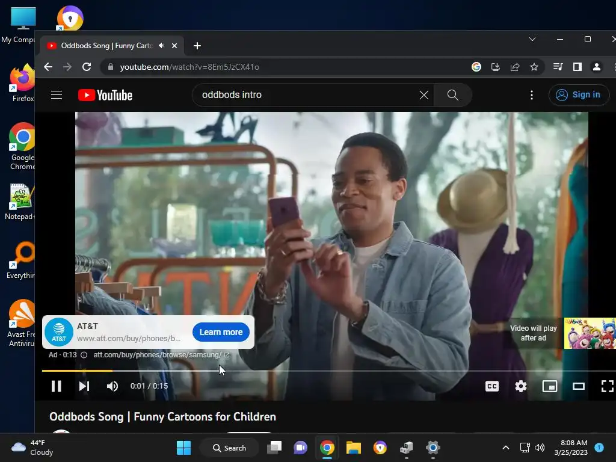The image size is (616, 462).
Task: Open File Explorer on taskbar
Action: [353, 448]
